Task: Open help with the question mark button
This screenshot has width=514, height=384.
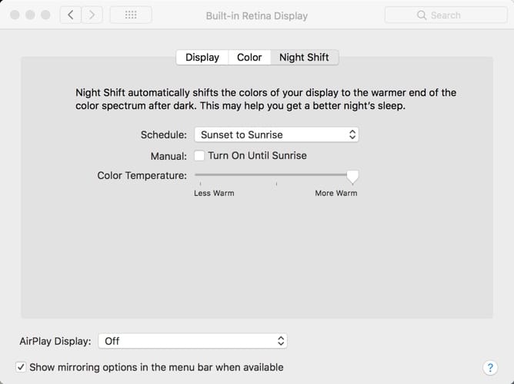Action: pos(490,368)
